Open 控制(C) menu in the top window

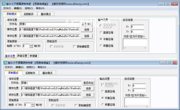(29, 8)
